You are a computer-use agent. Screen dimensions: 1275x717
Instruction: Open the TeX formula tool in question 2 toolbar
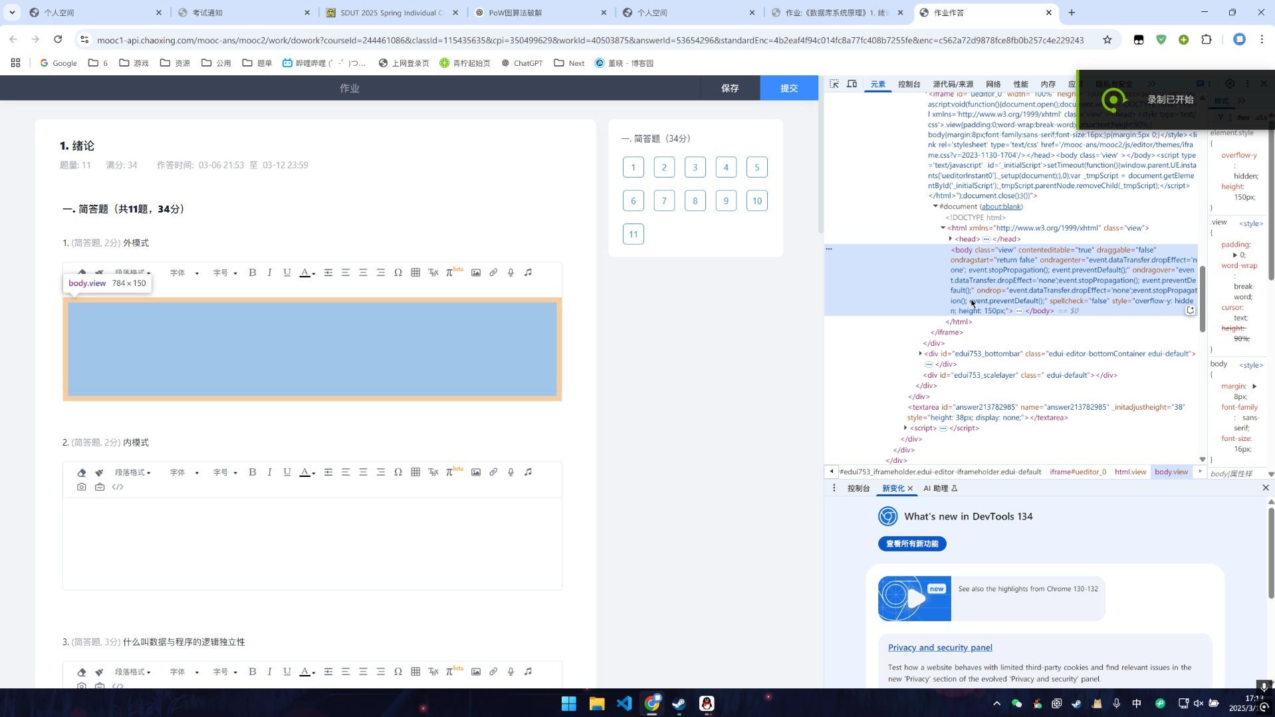(x=433, y=472)
